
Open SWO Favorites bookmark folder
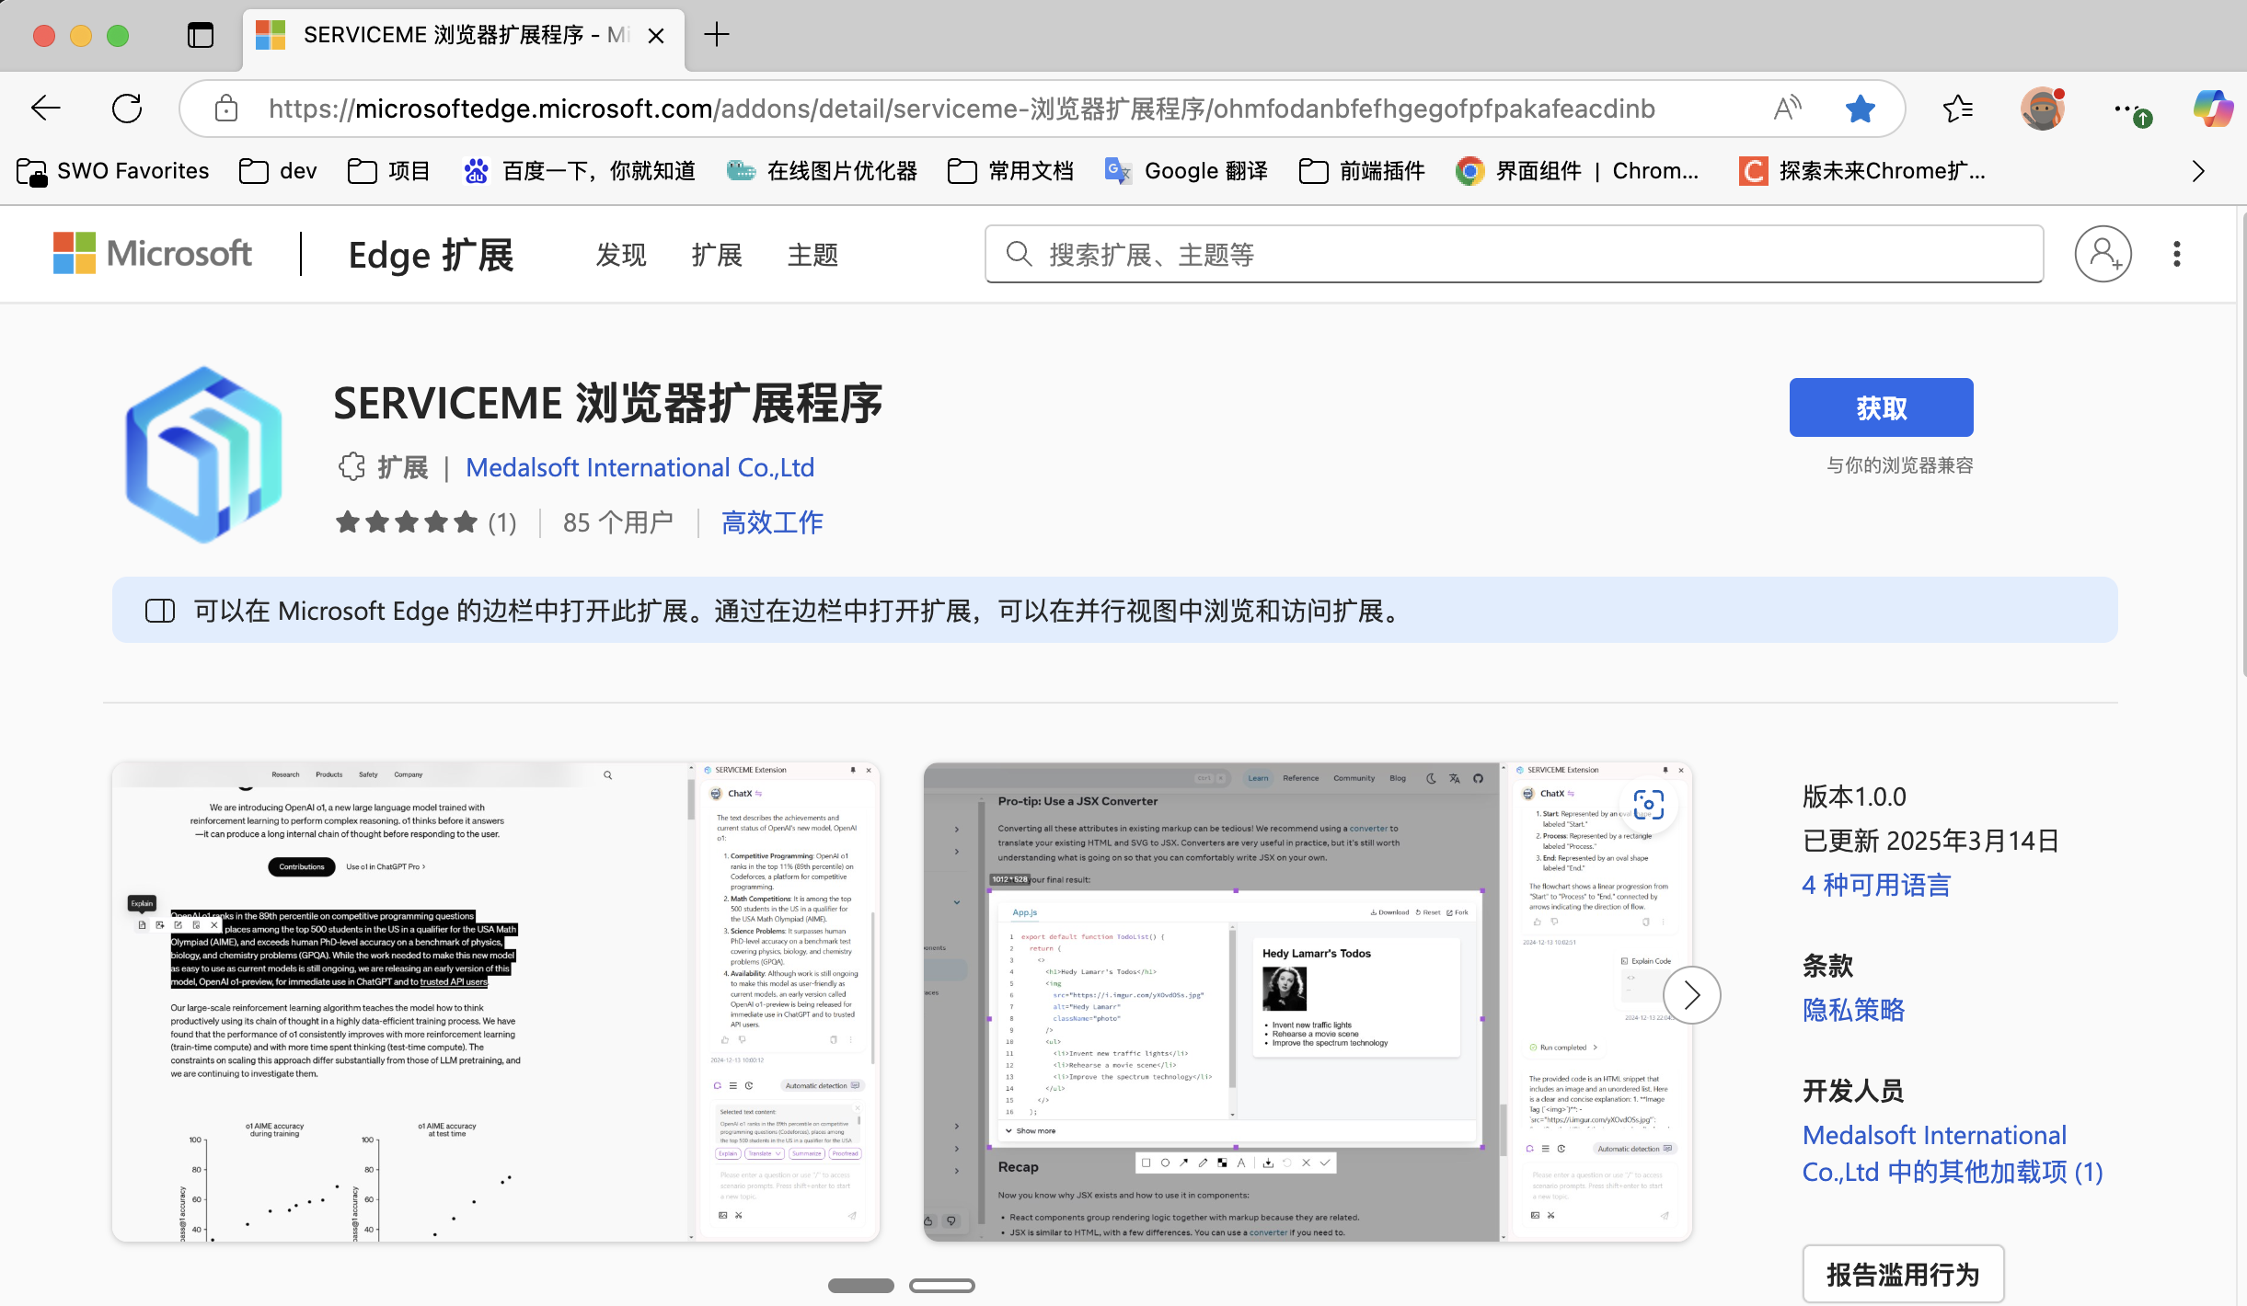[113, 171]
